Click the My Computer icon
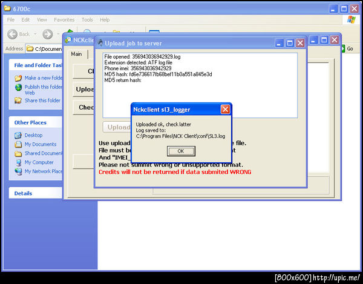 [18, 162]
